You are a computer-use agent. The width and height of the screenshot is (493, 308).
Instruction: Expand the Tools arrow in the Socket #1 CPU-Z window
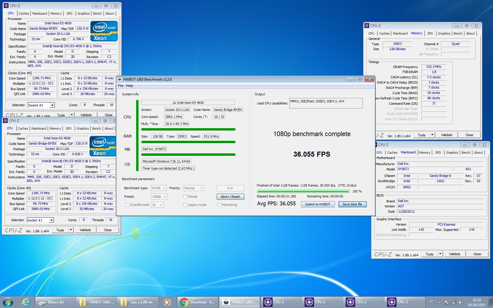(71, 230)
